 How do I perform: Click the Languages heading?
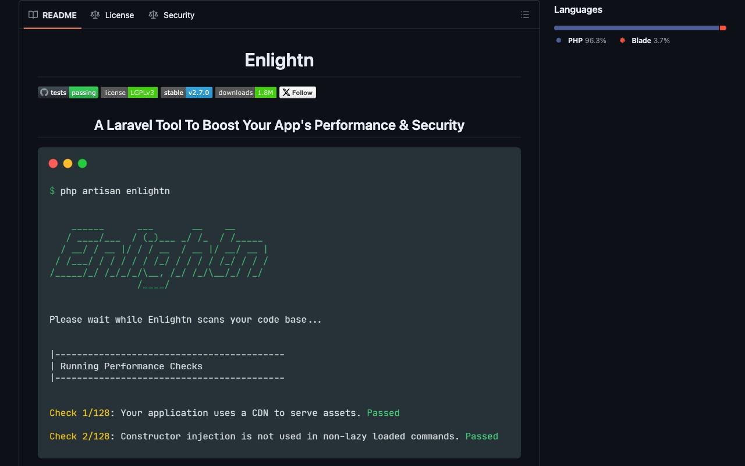[578, 9]
